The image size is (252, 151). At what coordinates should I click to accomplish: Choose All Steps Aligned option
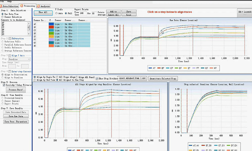click(x=57, y=77)
